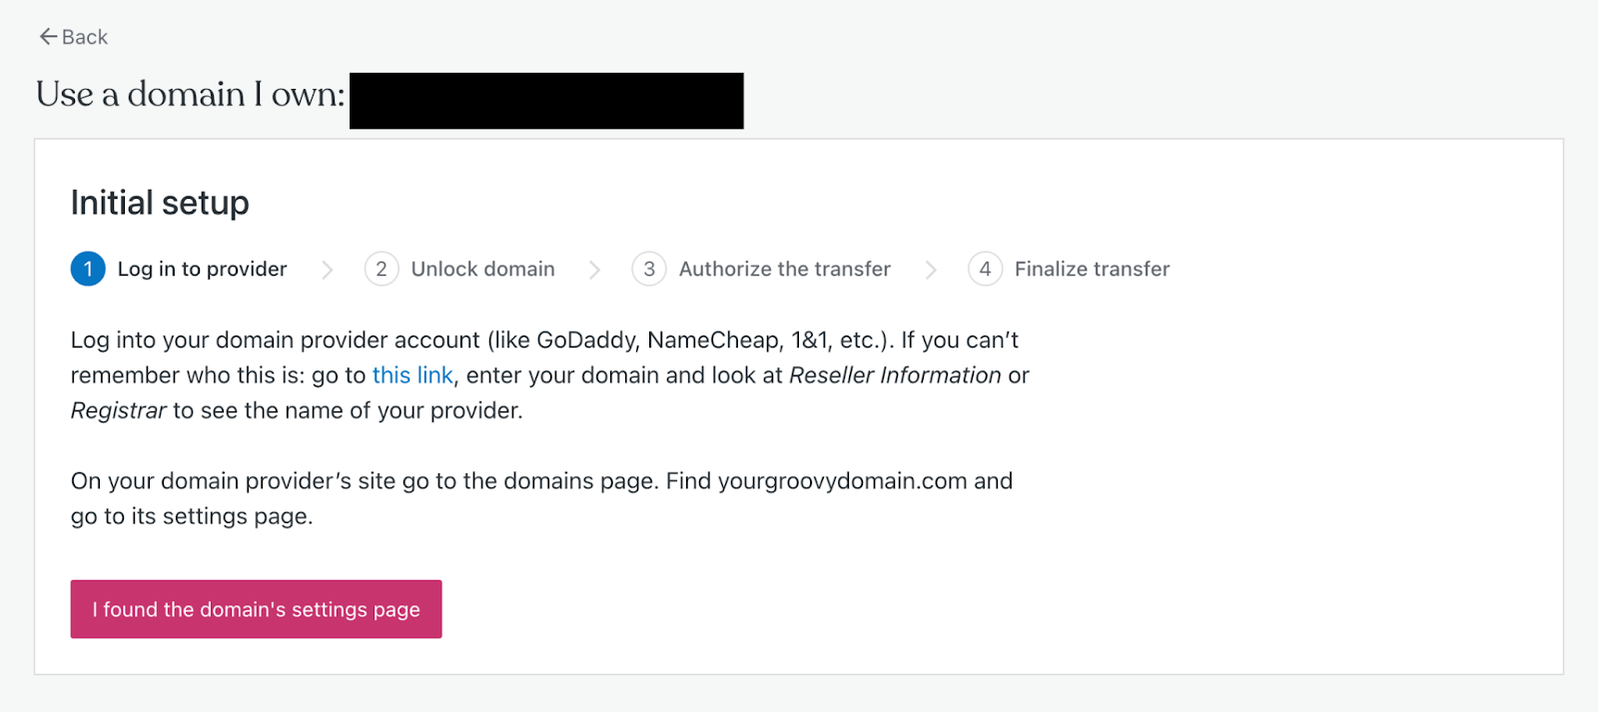Screen dimensions: 1598x712
Task: Click the Initial setup heading
Action: tap(160, 203)
